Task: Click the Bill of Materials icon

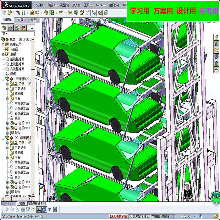Action: [76, 13]
